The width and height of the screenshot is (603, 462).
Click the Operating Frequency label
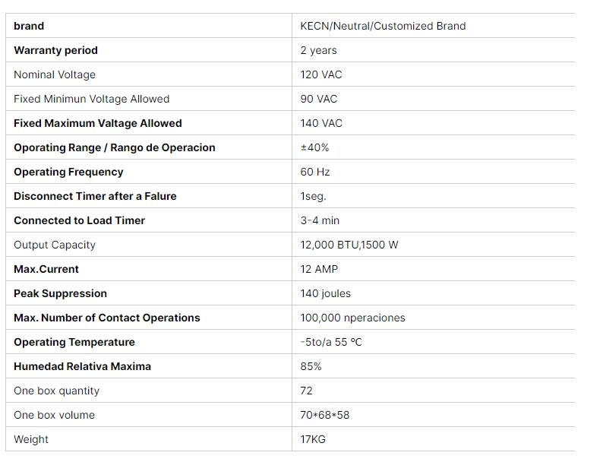(x=68, y=172)
